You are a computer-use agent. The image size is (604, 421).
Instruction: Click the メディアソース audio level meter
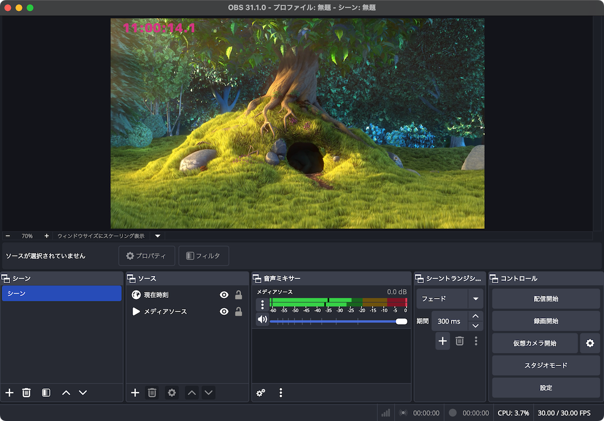339,302
